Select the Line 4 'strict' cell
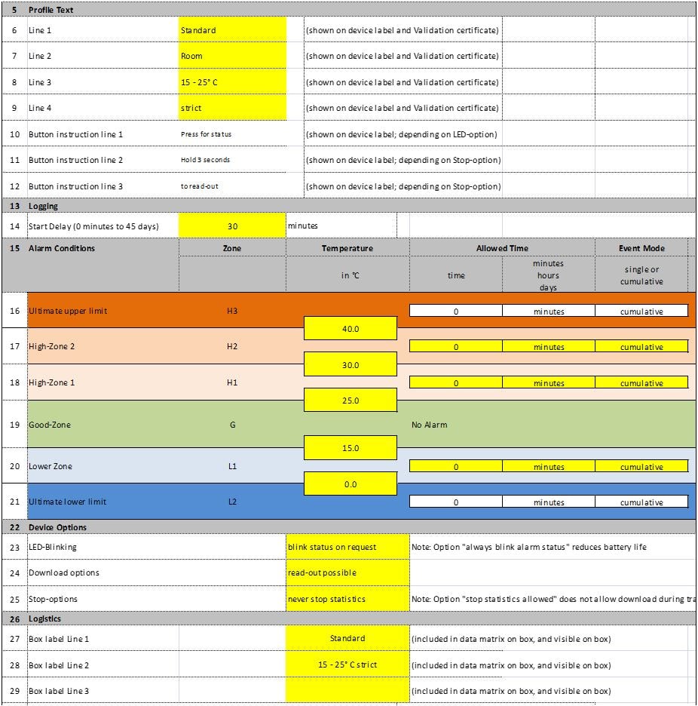Screen dimensions: 698x706 pos(232,108)
